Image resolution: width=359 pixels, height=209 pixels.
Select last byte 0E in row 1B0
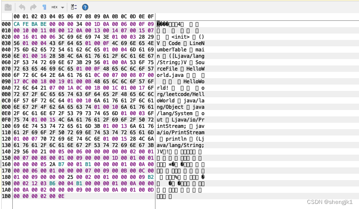61,196
